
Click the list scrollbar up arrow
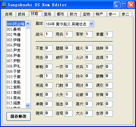(x=28, y=24)
